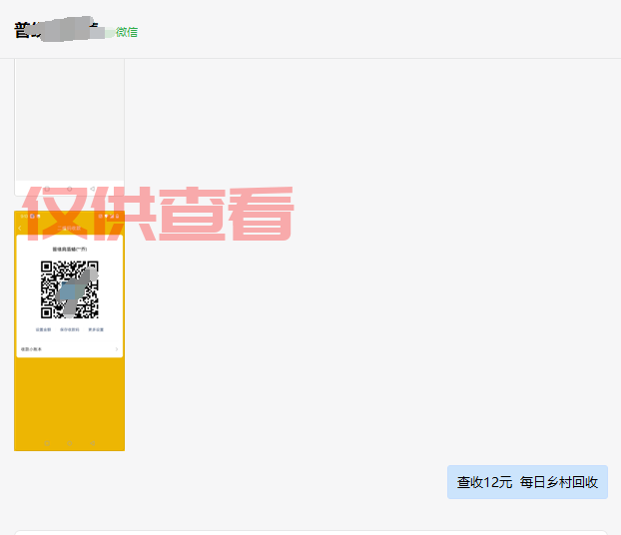The height and width of the screenshot is (535, 621).
Task: Click the merchant name text above the QR code
Action: (x=69, y=250)
